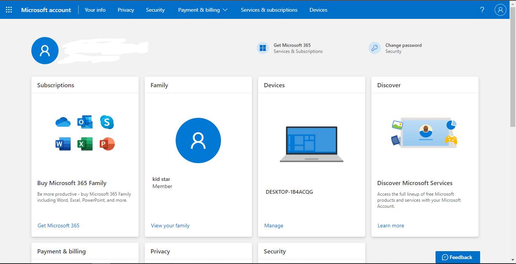Go to Services & subscriptions menu

[x=269, y=10]
